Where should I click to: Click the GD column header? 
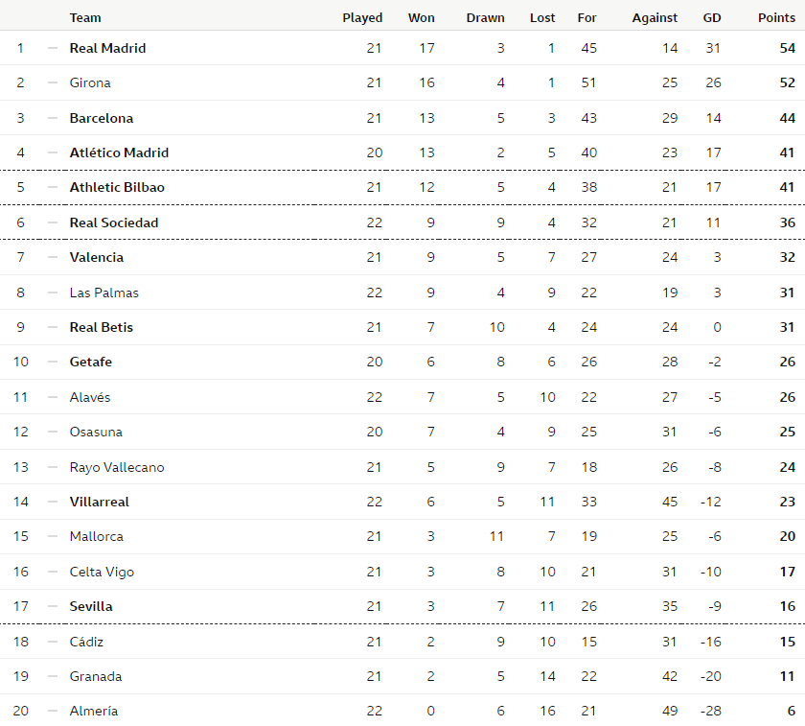[x=712, y=17]
